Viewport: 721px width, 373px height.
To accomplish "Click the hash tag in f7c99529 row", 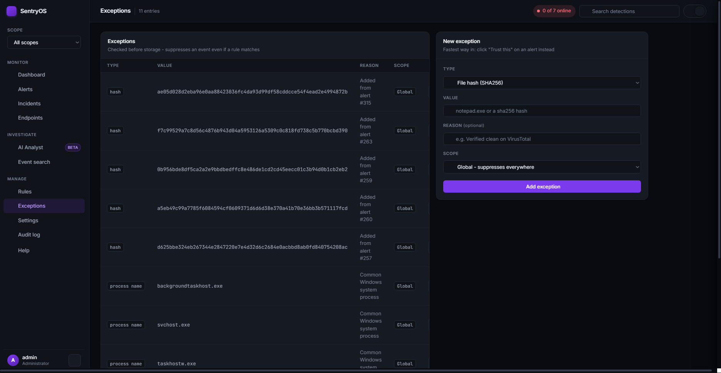I will point(115,131).
